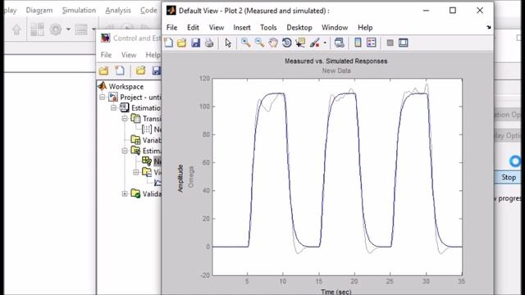Click the Show Plot Tools and Dock icon
The height and width of the screenshot is (295, 525).
(403, 43)
